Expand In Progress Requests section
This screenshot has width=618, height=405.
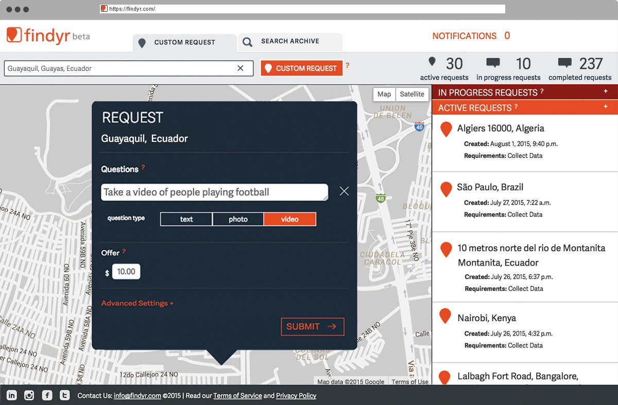coord(606,91)
